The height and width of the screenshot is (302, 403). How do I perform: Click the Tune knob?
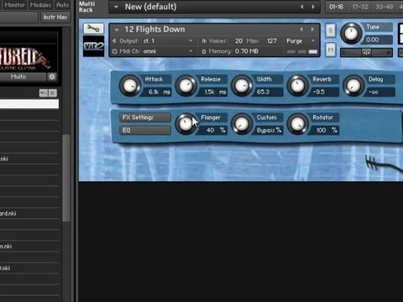pyautogui.click(x=351, y=34)
